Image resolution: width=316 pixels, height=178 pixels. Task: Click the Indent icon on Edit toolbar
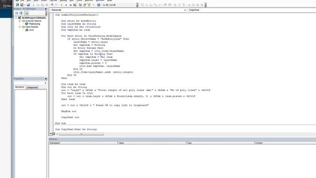pos(165,5)
